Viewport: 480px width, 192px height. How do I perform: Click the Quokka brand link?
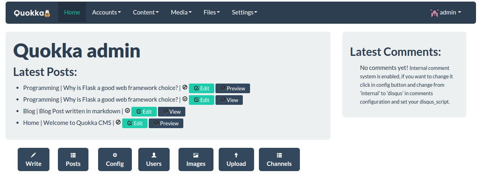[x=32, y=13]
